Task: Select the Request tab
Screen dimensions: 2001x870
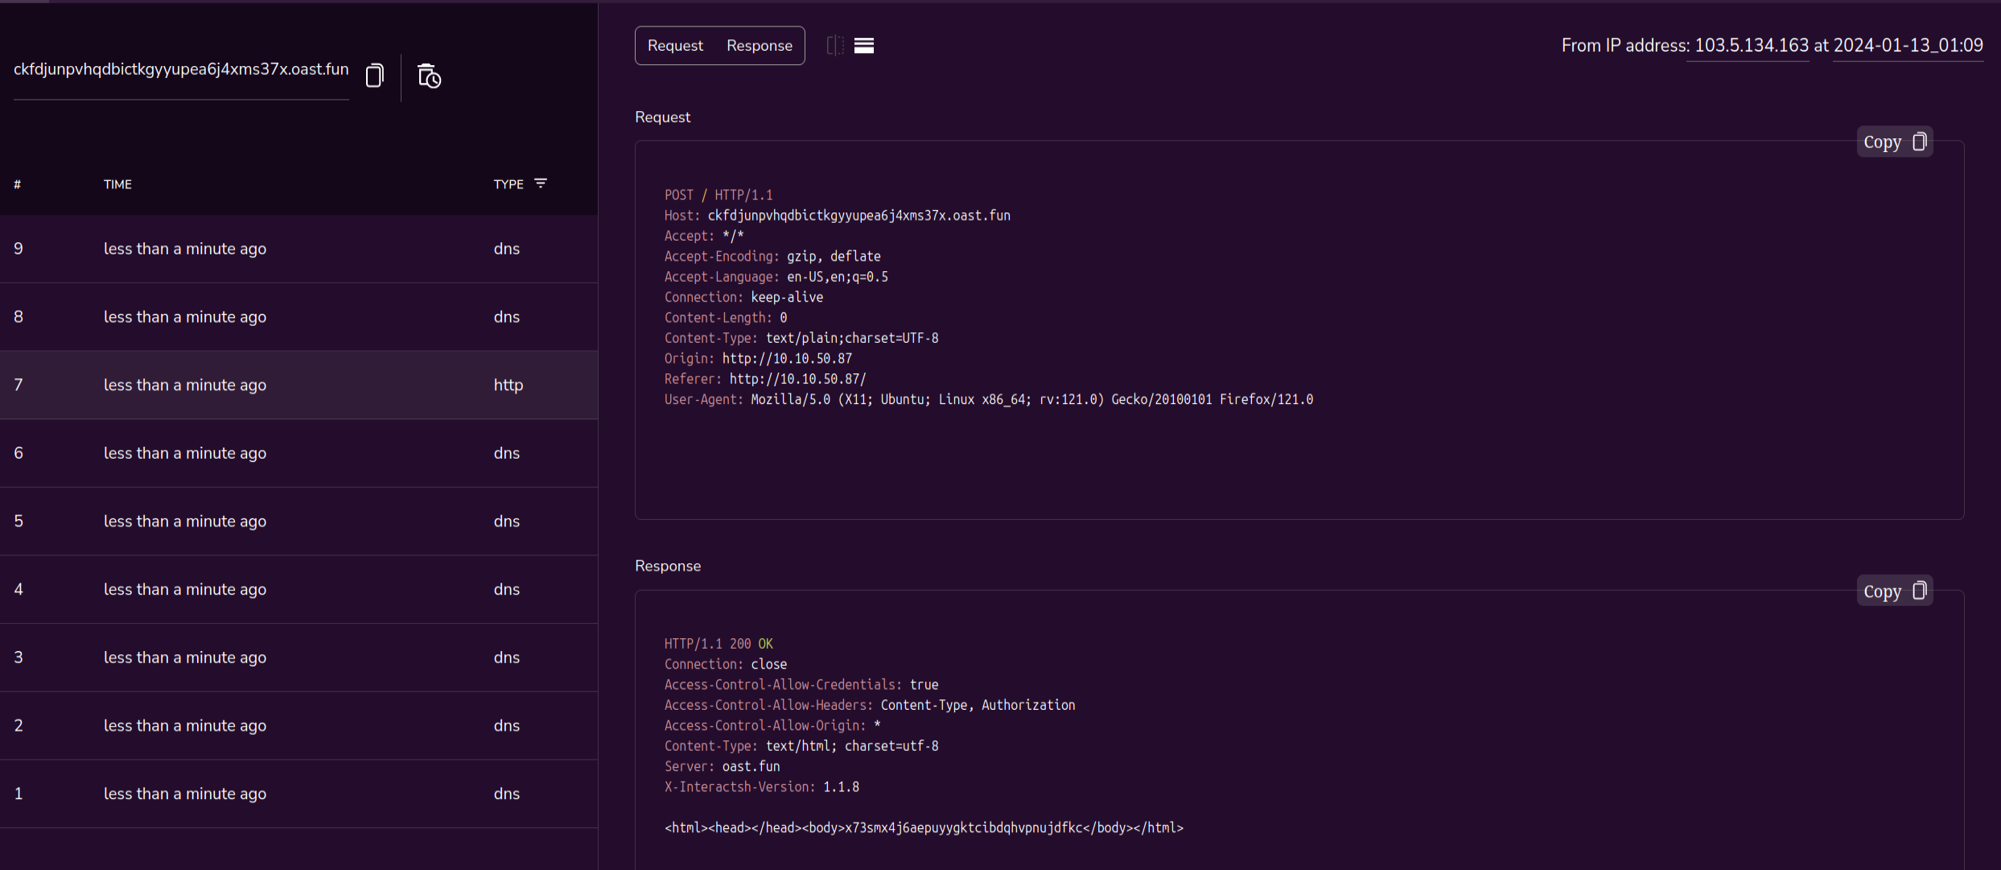Action: [x=675, y=46]
